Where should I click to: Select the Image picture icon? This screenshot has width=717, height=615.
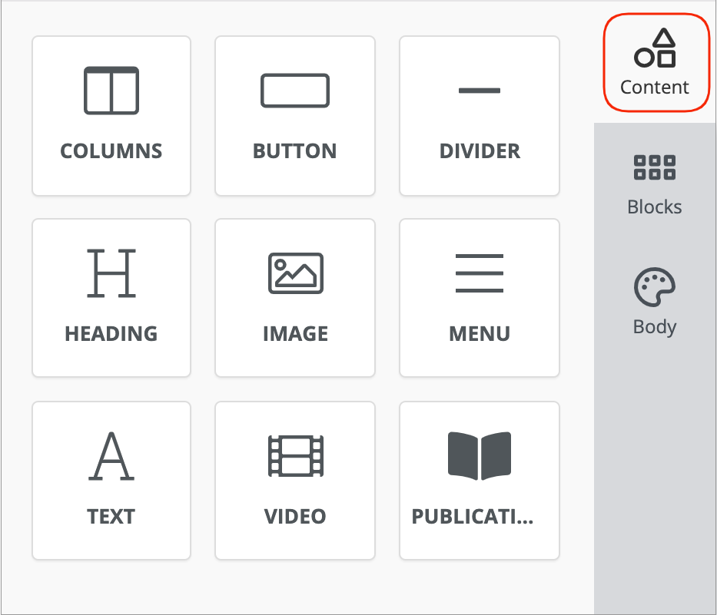(295, 273)
